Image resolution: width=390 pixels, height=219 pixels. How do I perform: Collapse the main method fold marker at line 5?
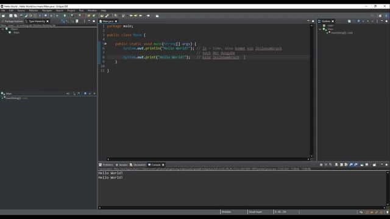105,44
